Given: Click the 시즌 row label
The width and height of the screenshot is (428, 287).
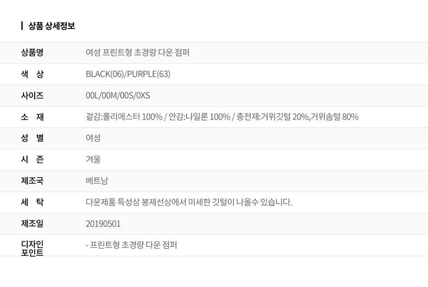Looking at the screenshot, I should pos(32,160).
